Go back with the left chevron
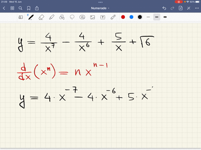 4,8
